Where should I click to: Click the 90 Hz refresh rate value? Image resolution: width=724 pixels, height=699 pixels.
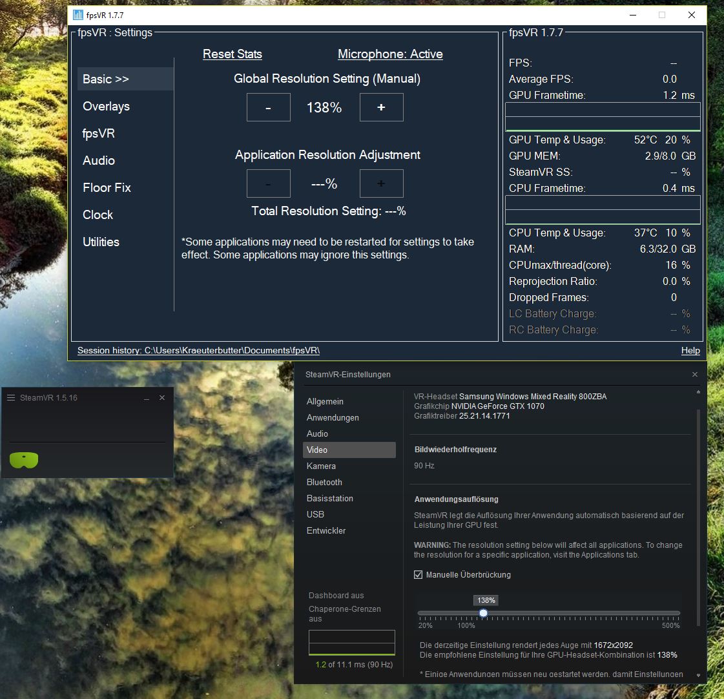pos(424,466)
